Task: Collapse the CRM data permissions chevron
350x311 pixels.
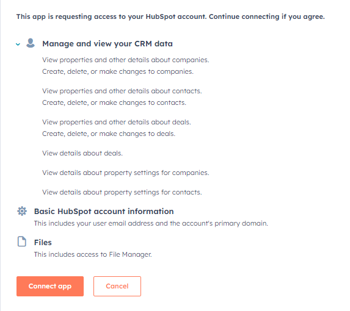Action: click(x=18, y=45)
